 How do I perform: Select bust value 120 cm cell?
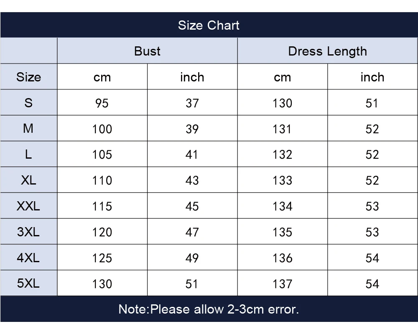pyautogui.click(x=102, y=232)
